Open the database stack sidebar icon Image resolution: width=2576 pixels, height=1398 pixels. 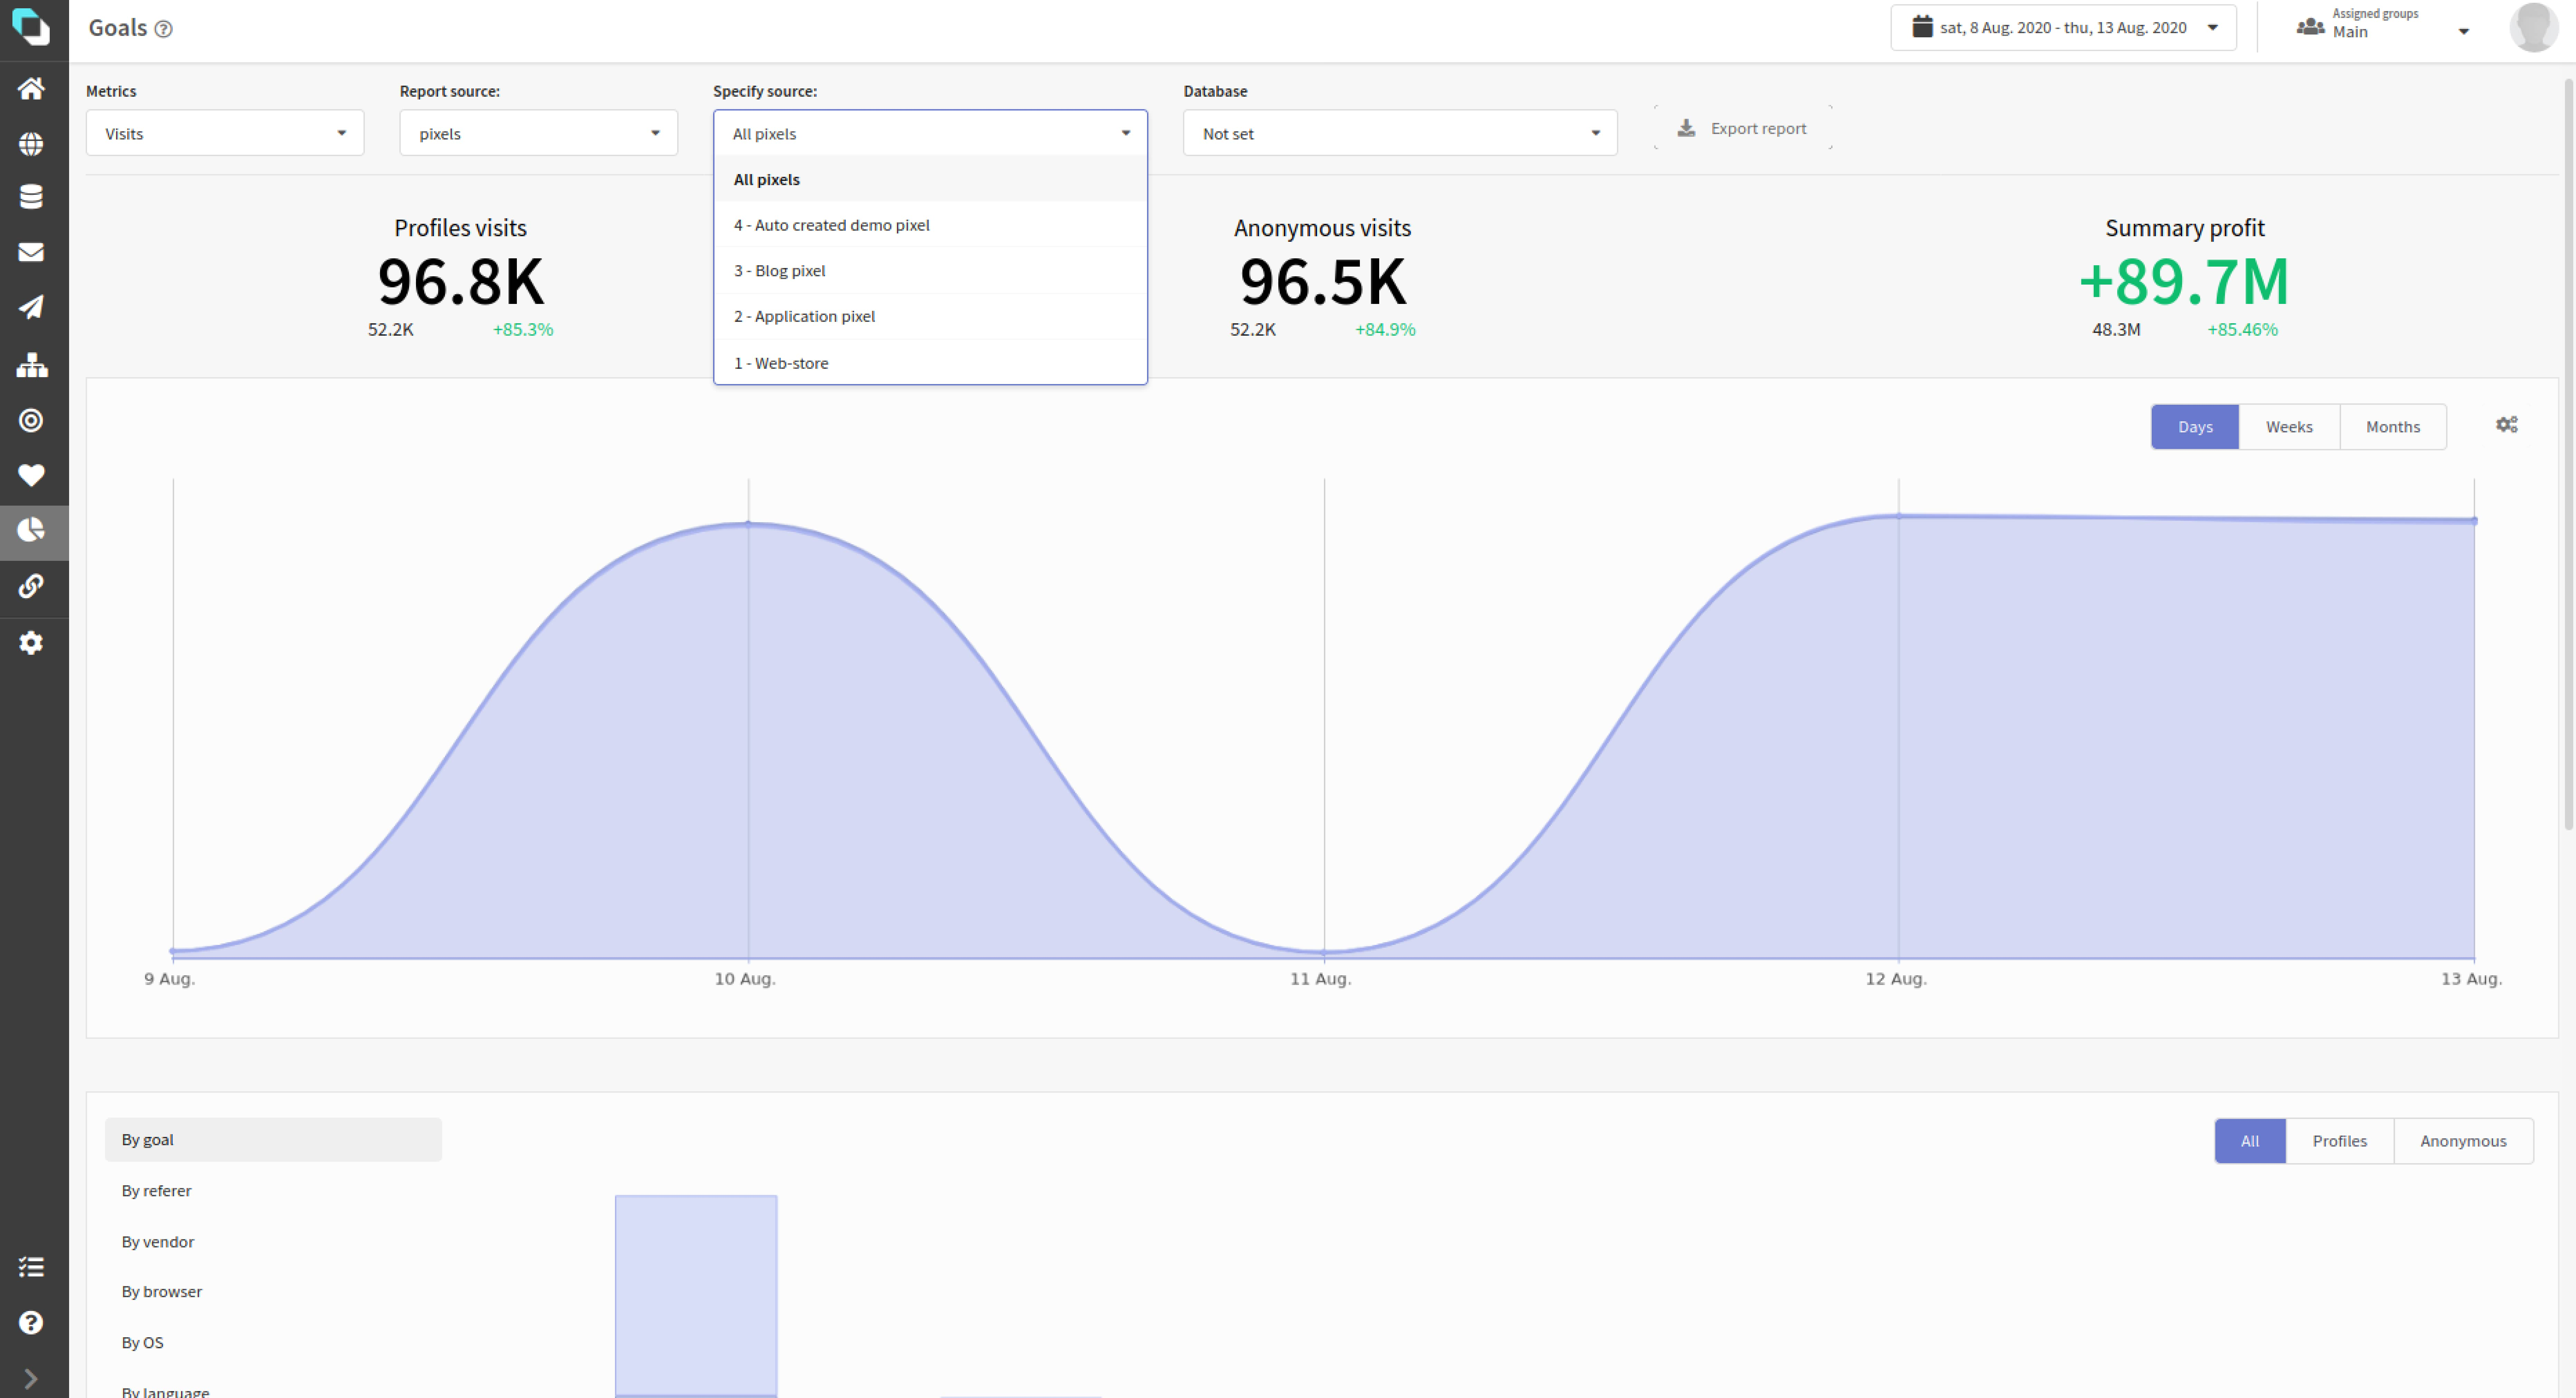pyautogui.click(x=31, y=197)
